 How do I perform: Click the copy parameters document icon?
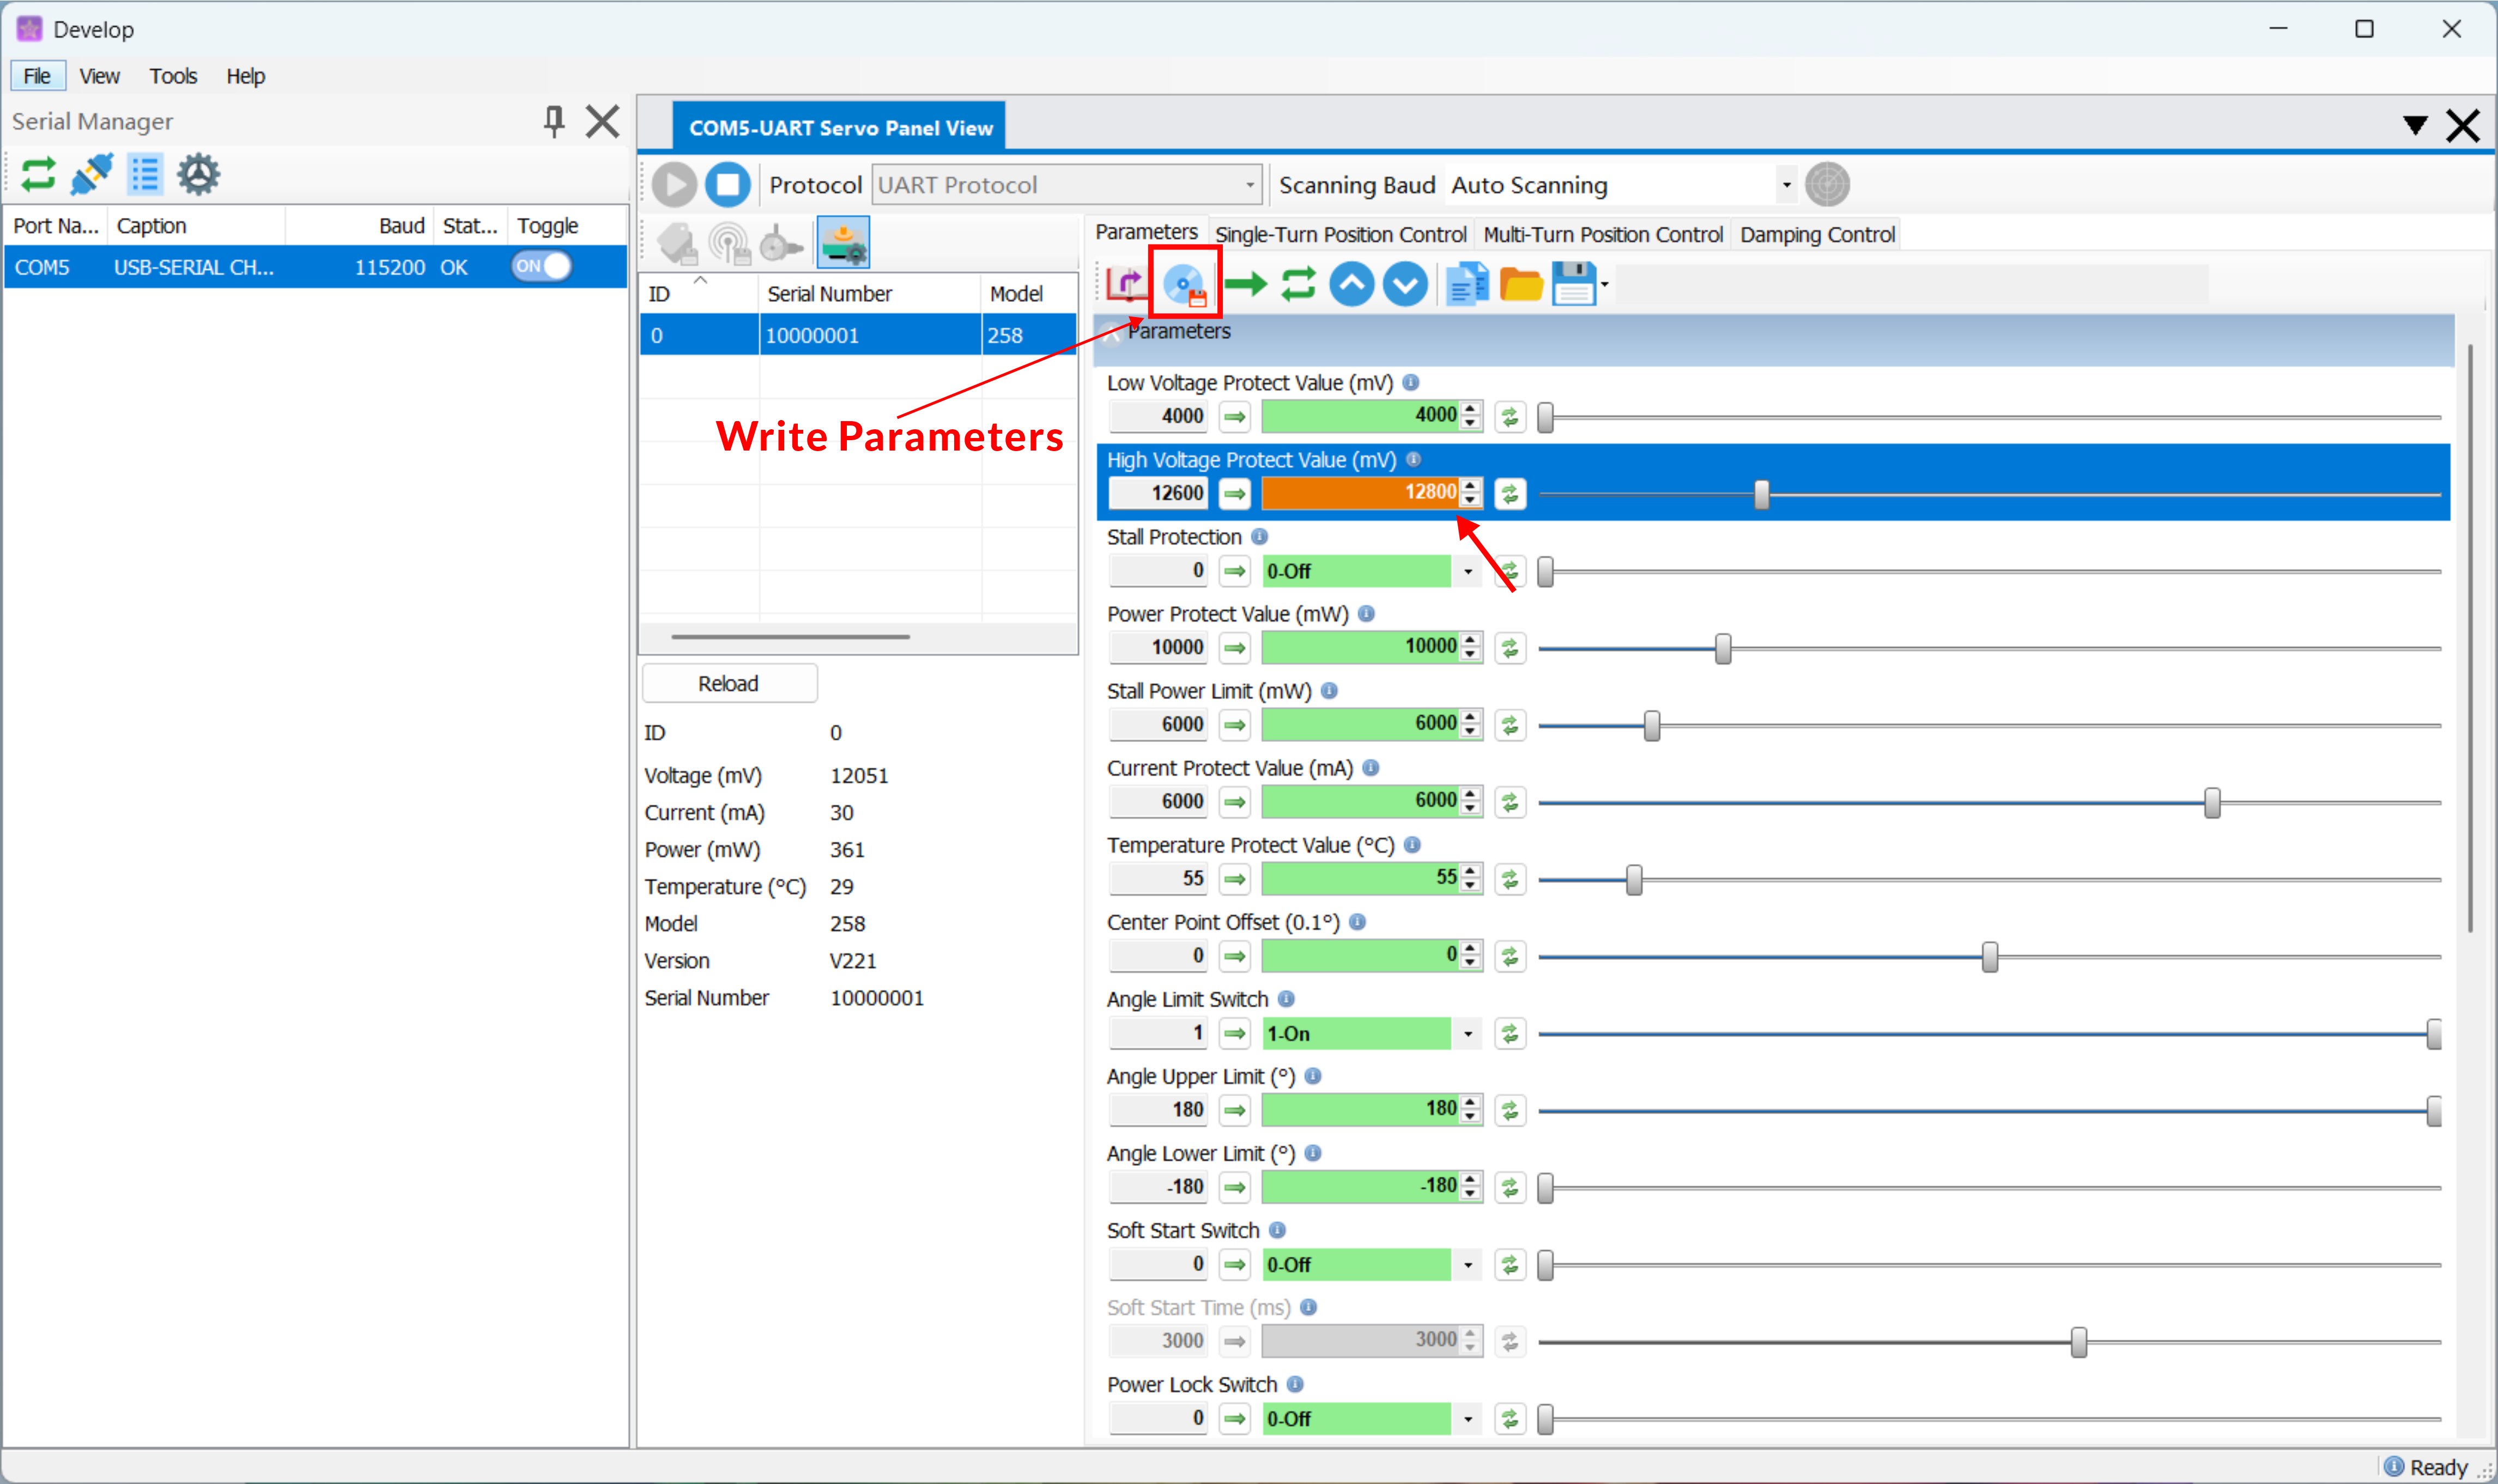[1466, 285]
